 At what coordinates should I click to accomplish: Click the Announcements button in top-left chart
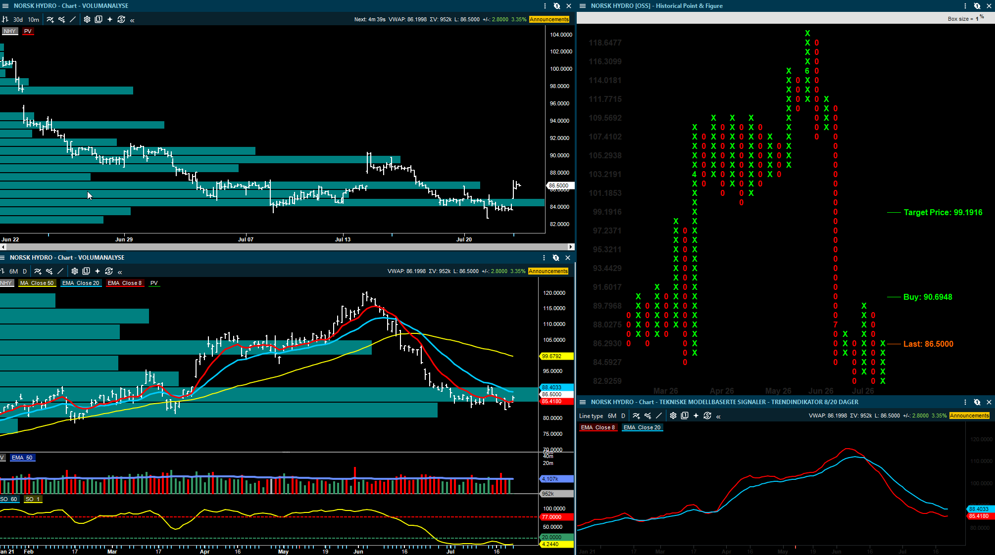click(x=549, y=19)
